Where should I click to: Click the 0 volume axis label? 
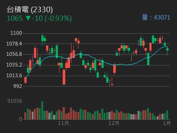[x=21, y=119]
